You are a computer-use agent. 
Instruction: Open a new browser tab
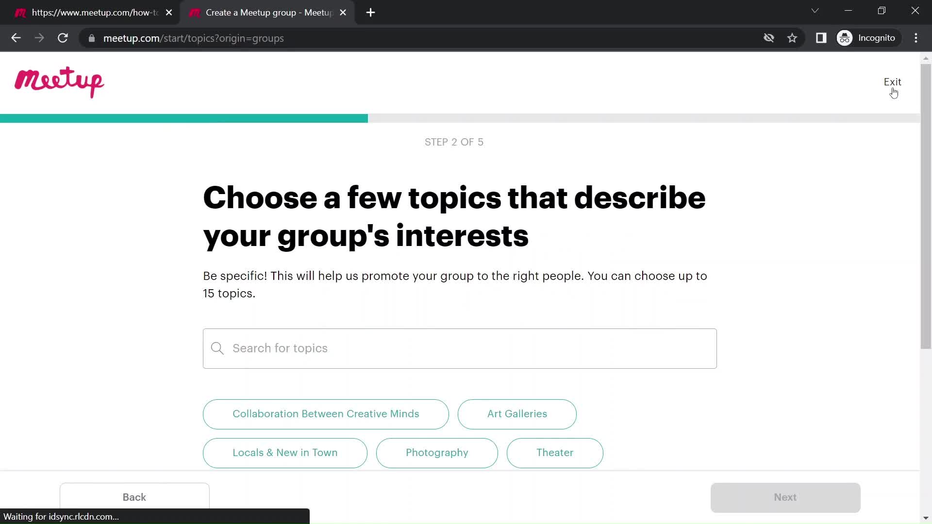pos(371,12)
